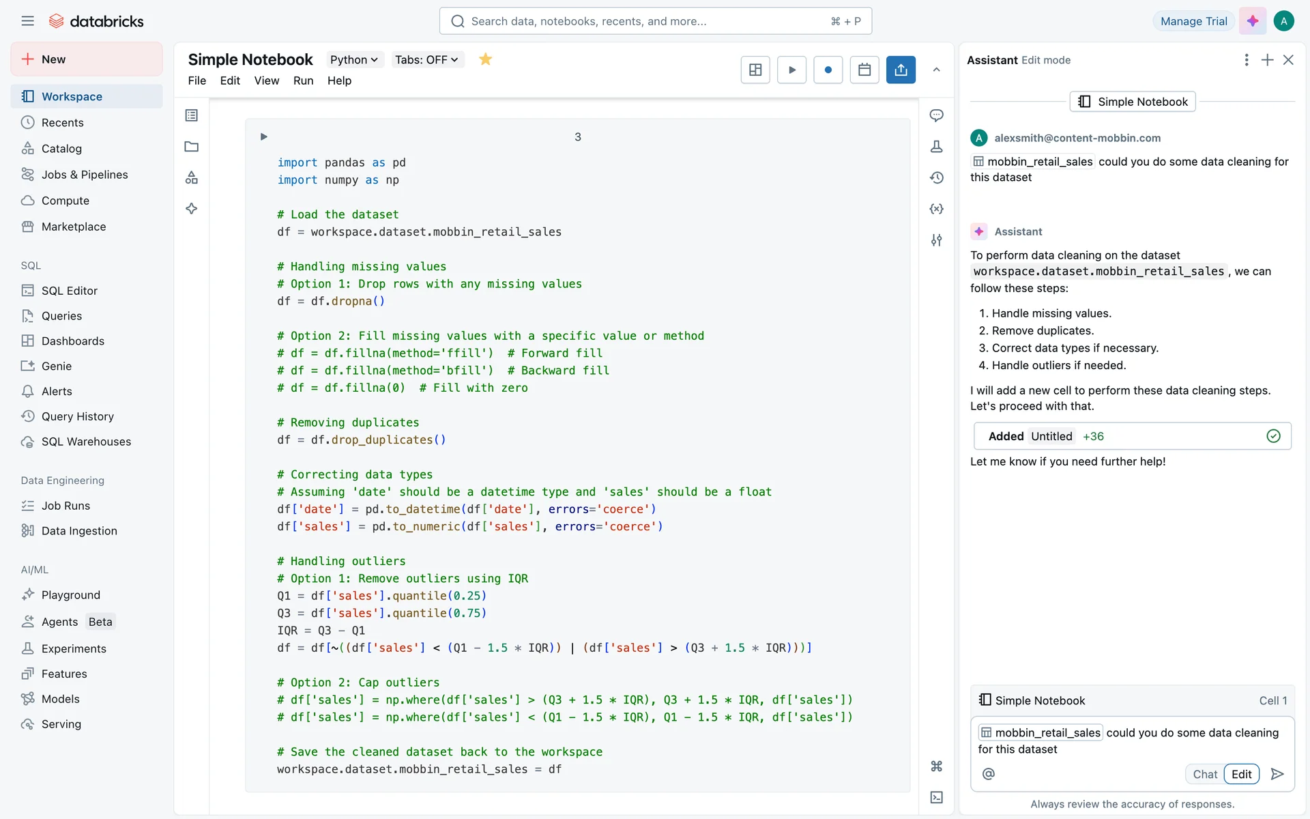Click the blue share notebook icon
The width and height of the screenshot is (1310, 819).
[x=901, y=70]
